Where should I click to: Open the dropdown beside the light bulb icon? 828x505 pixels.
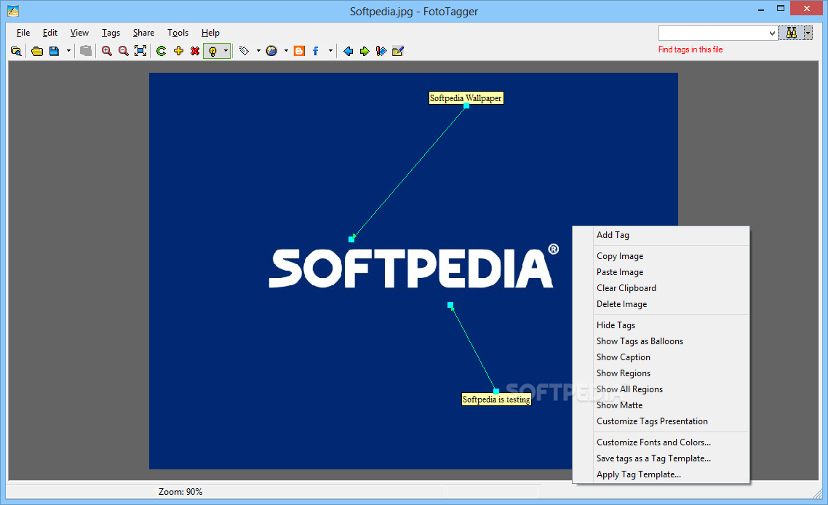click(226, 51)
